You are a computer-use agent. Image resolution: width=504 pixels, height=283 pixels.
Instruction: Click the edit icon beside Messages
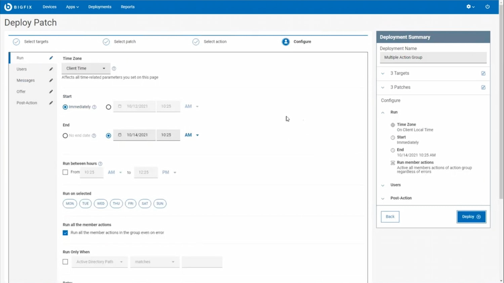coord(51,80)
